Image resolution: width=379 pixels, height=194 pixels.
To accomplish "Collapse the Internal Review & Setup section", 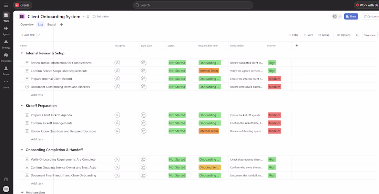I will pyautogui.click(x=22, y=53).
